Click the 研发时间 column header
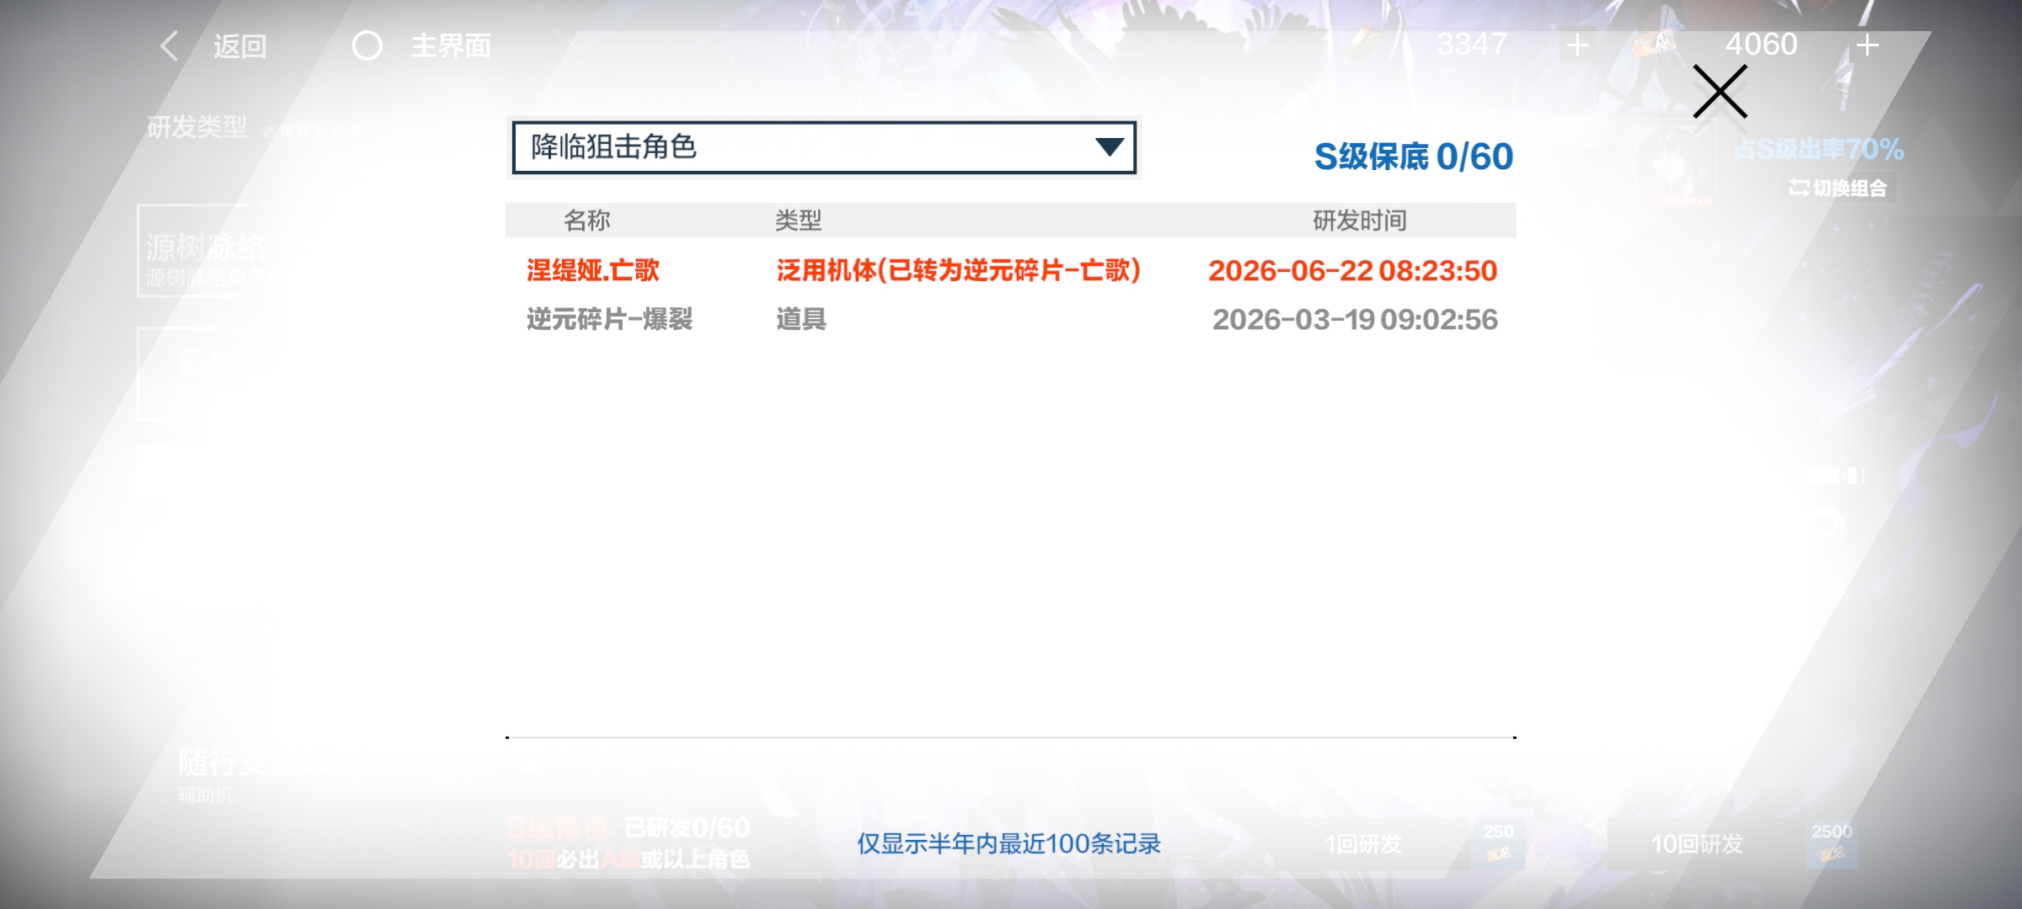This screenshot has height=909, width=2022. click(1360, 221)
